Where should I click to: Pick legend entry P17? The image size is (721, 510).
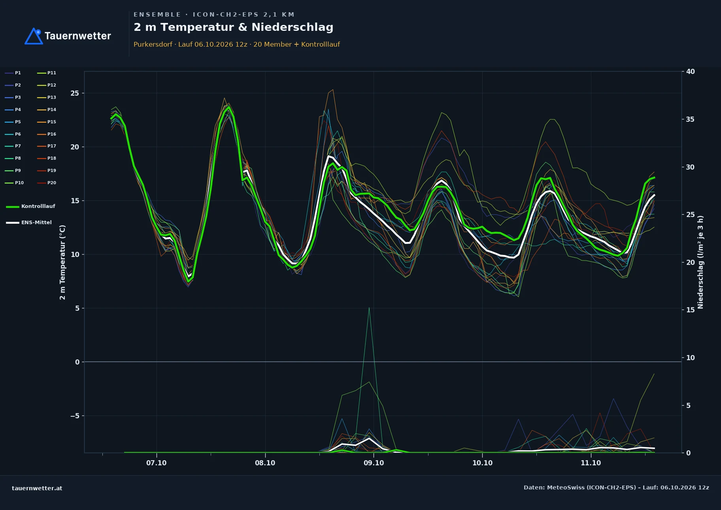47,146
